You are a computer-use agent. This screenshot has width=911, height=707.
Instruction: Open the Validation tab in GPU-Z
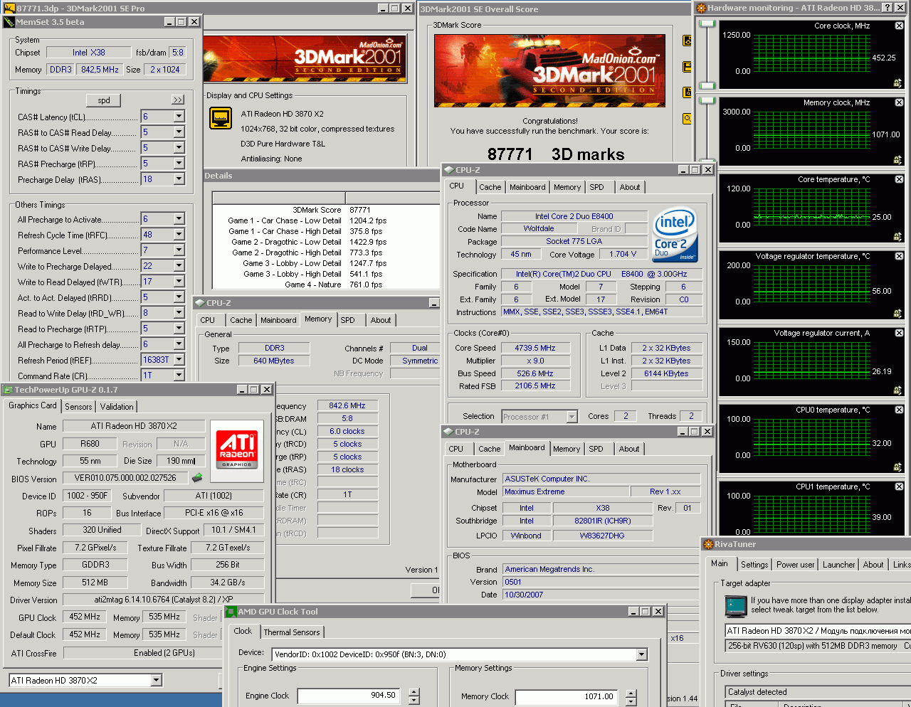point(117,407)
